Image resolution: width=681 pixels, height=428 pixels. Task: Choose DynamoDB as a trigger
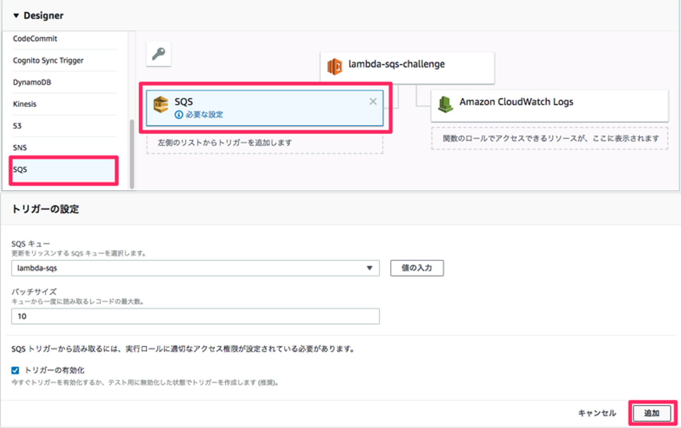(x=32, y=82)
